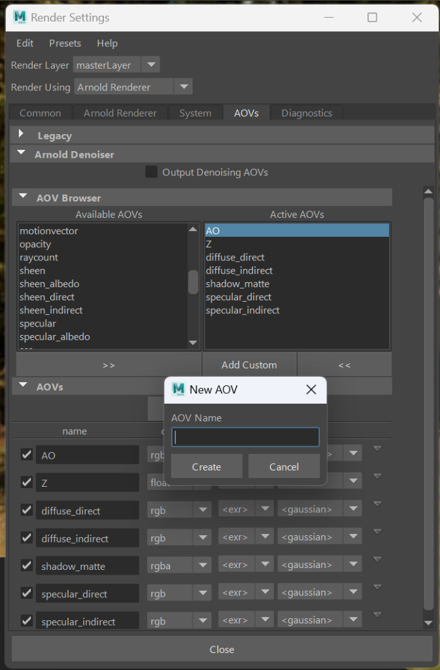The height and width of the screenshot is (670, 440).
Task: Open options arrow for diffuse_indirect row
Action: pos(377,531)
